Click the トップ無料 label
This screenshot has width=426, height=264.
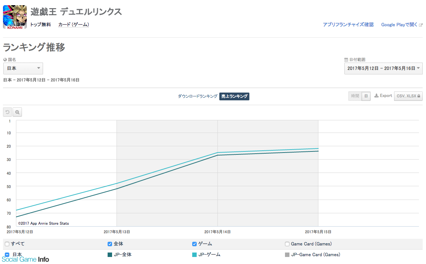40,25
